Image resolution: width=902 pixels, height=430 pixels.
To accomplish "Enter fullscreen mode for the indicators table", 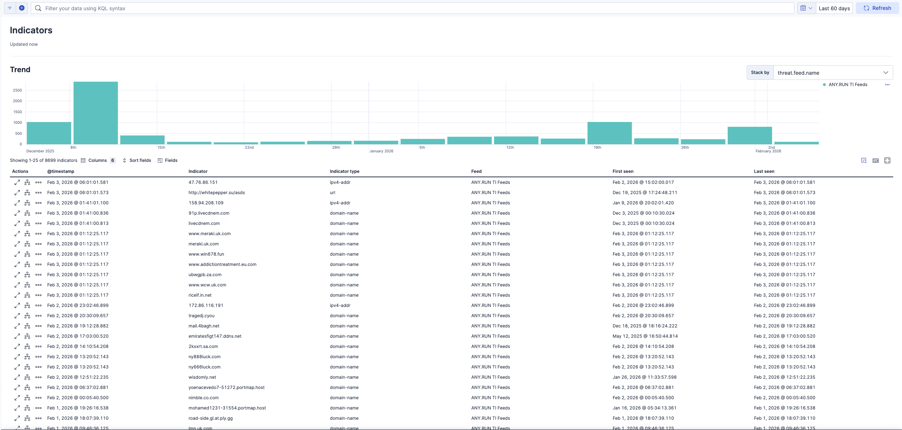I will pyautogui.click(x=887, y=160).
